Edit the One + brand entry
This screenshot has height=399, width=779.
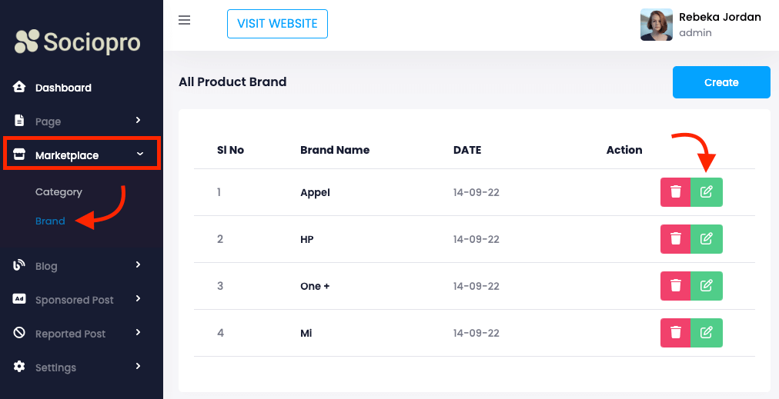coord(707,286)
